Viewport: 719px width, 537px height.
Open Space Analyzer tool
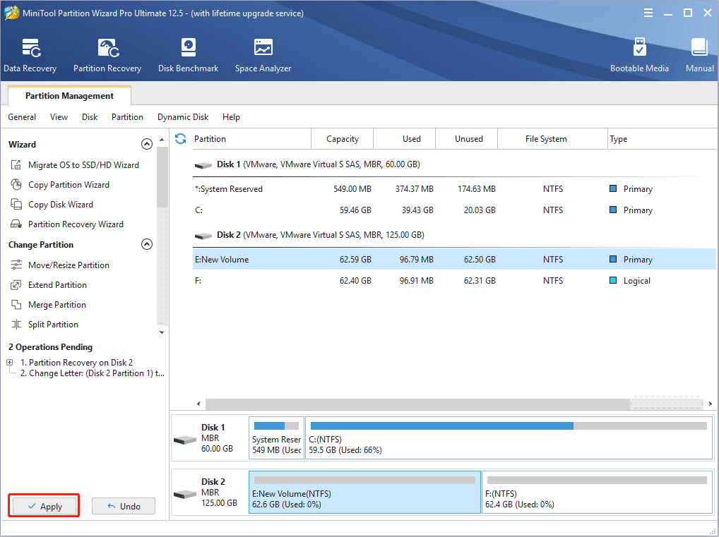[x=263, y=56]
